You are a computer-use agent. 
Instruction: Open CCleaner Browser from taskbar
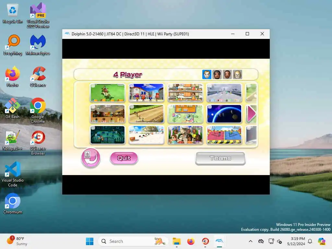tap(205, 241)
